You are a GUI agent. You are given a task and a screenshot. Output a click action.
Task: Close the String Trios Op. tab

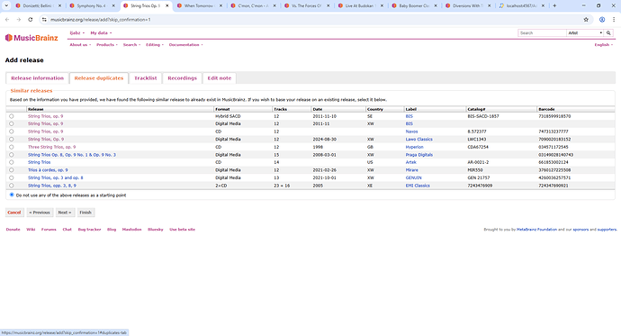click(167, 6)
